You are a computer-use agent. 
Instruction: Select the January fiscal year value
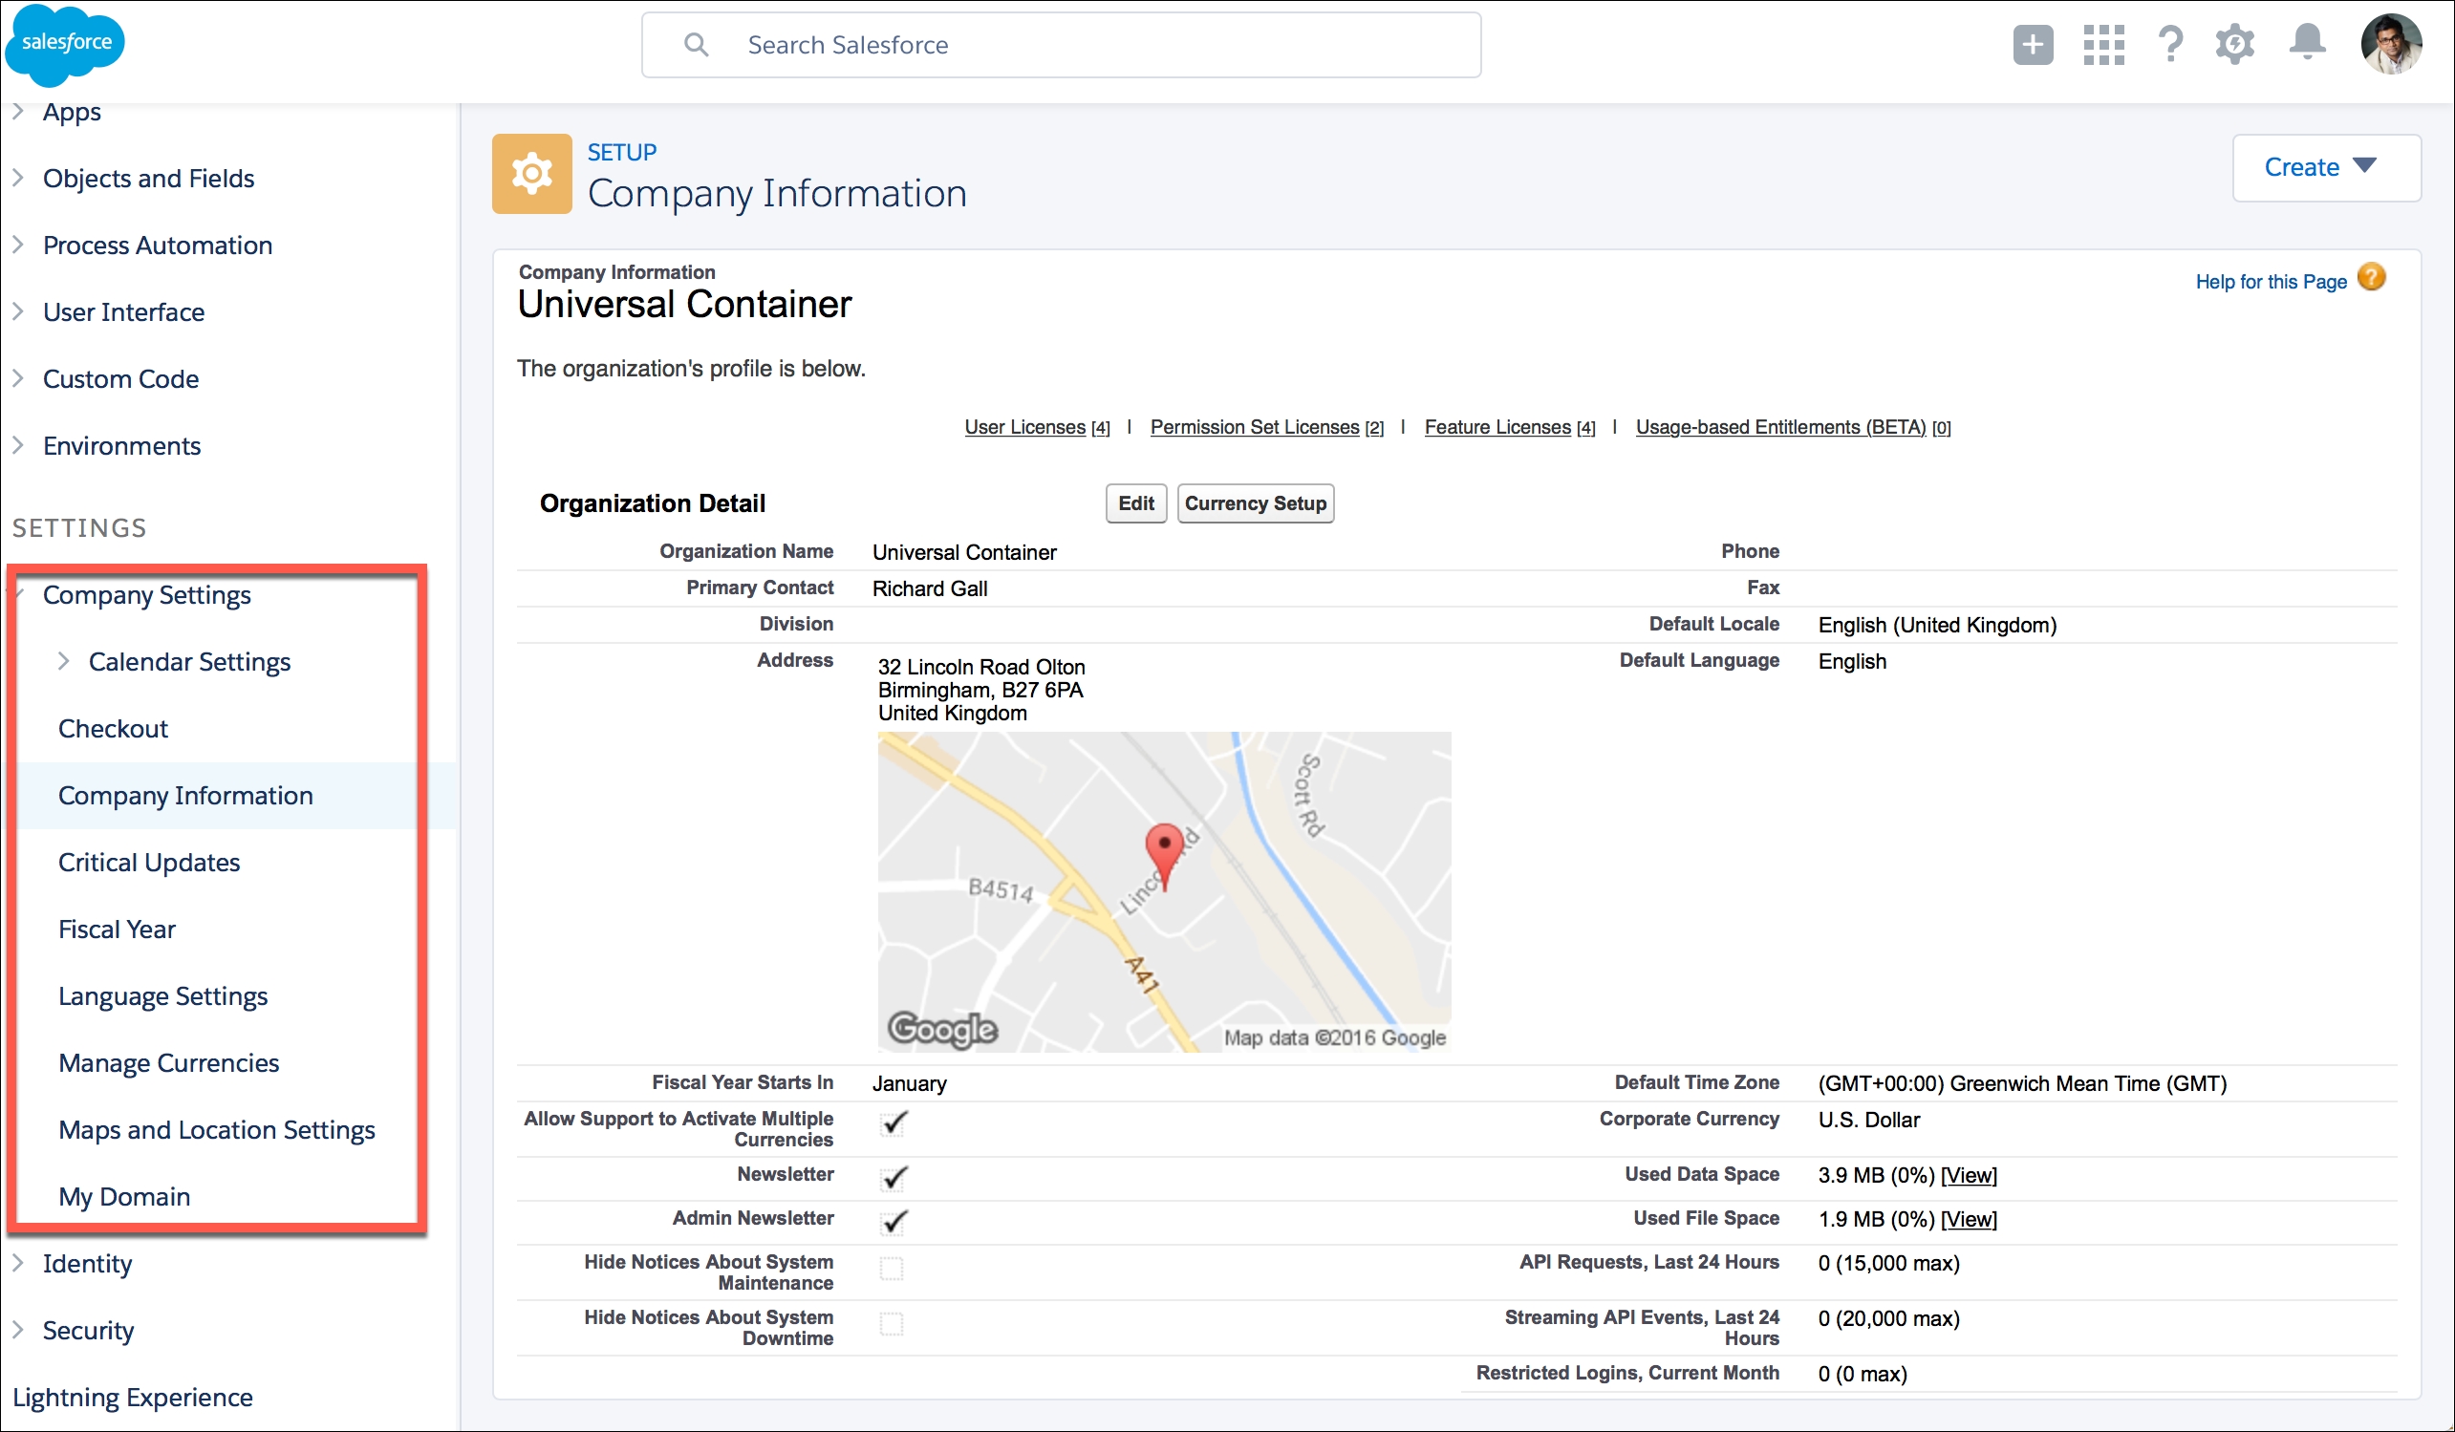pyautogui.click(x=909, y=1083)
